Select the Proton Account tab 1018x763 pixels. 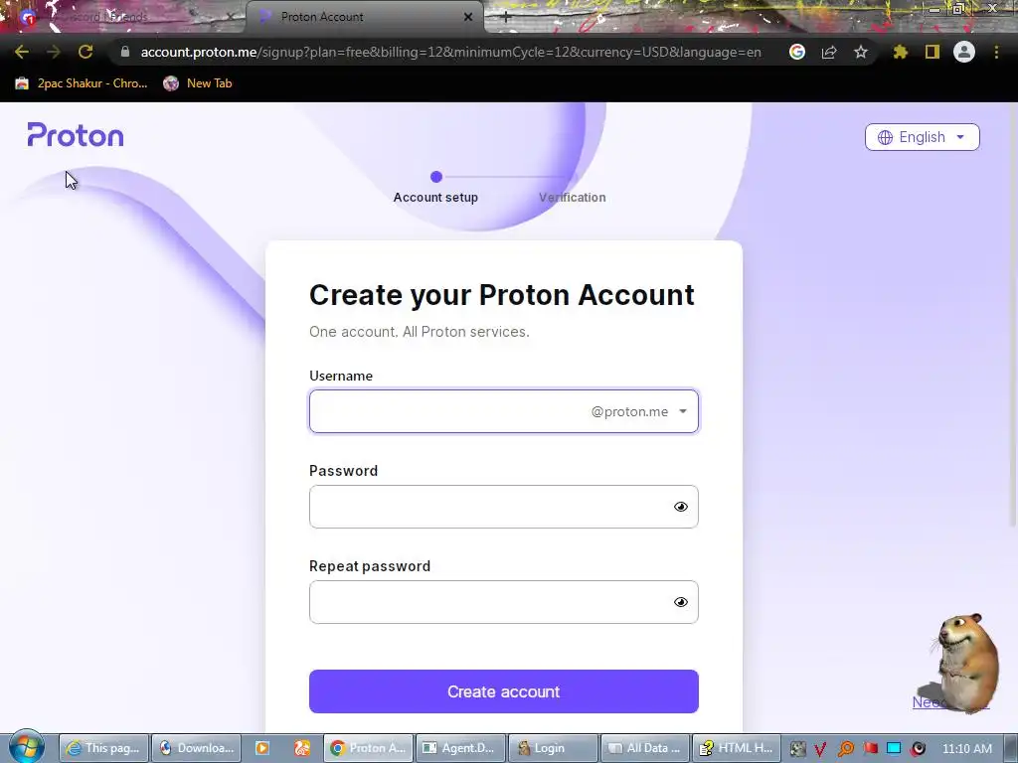(x=365, y=17)
